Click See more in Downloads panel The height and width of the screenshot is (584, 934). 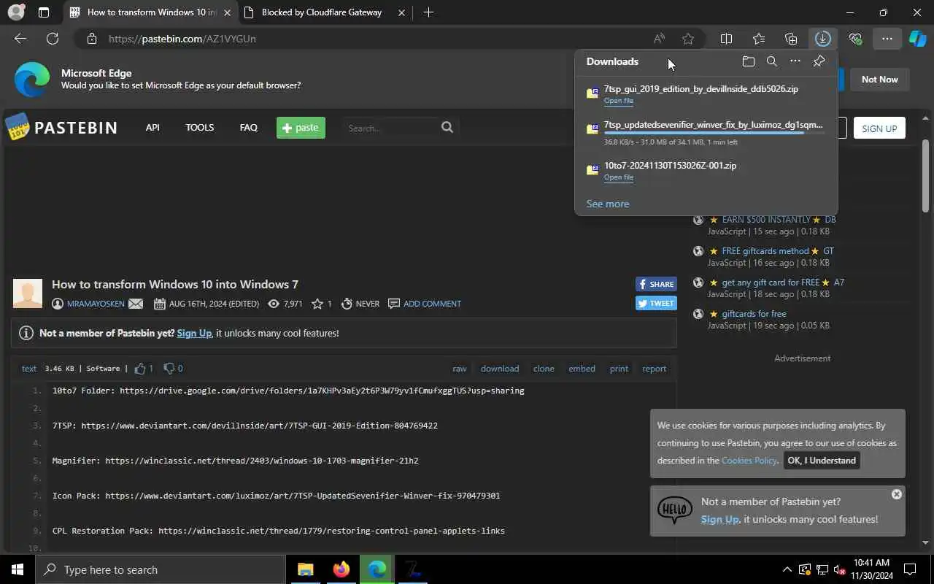(607, 204)
